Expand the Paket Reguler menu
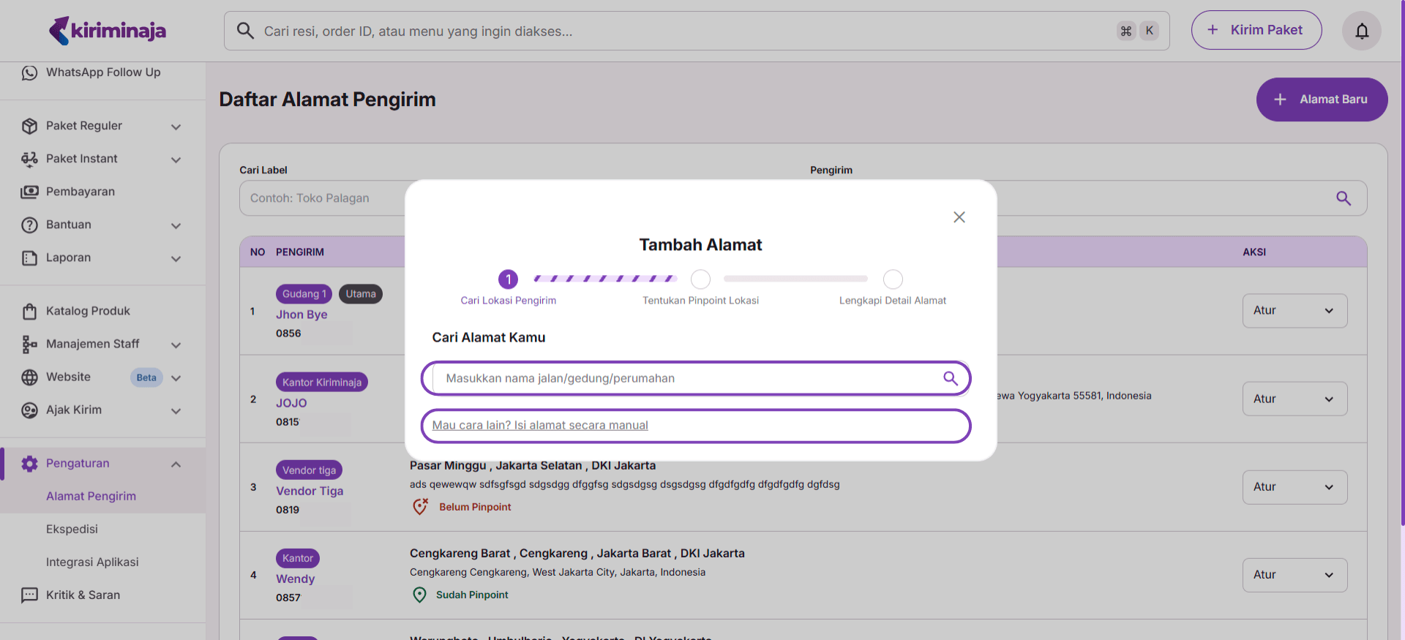The height and width of the screenshot is (640, 1405). (x=176, y=127)
